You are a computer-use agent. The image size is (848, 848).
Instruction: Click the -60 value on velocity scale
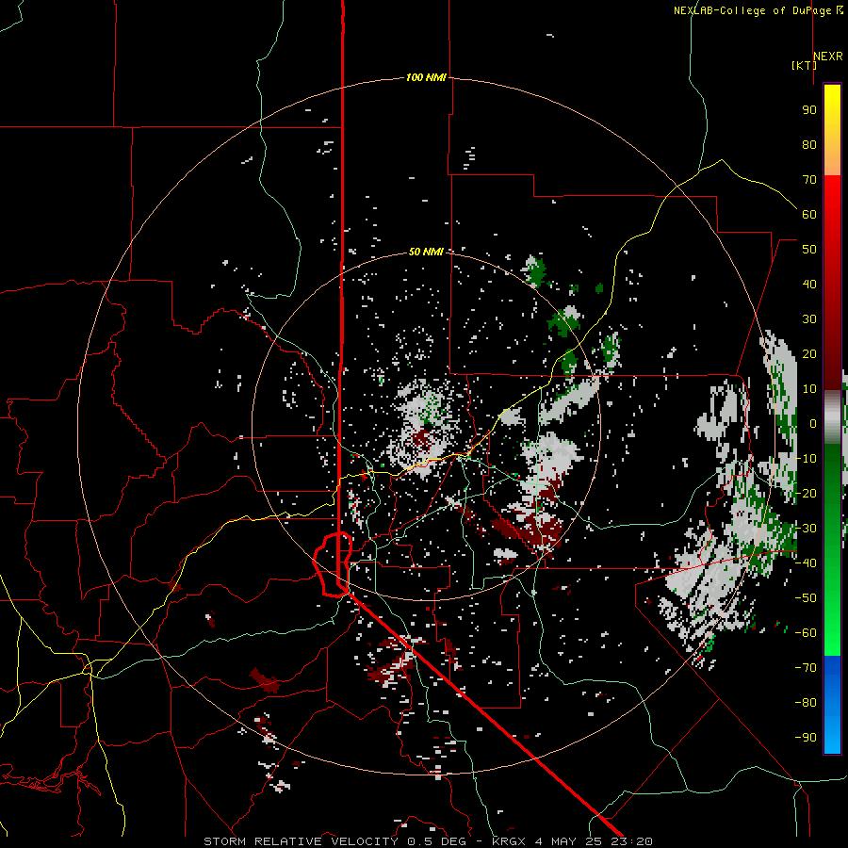tap(806, 633)
